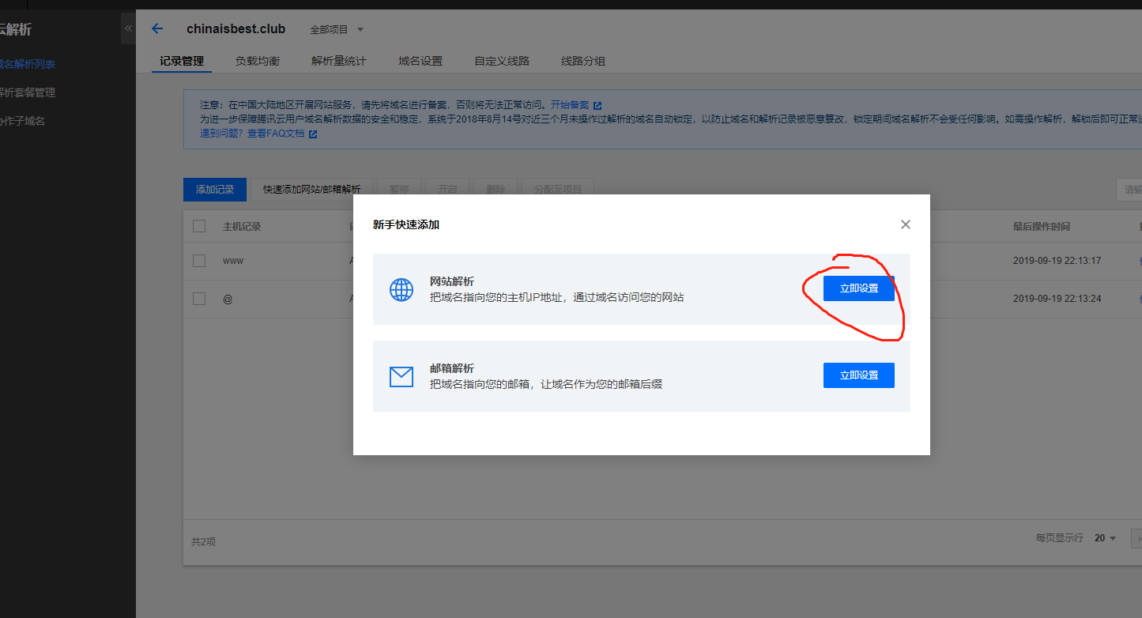
Task: Open the external link icon after 查看FAQ文档
Action: coord(313,133)
